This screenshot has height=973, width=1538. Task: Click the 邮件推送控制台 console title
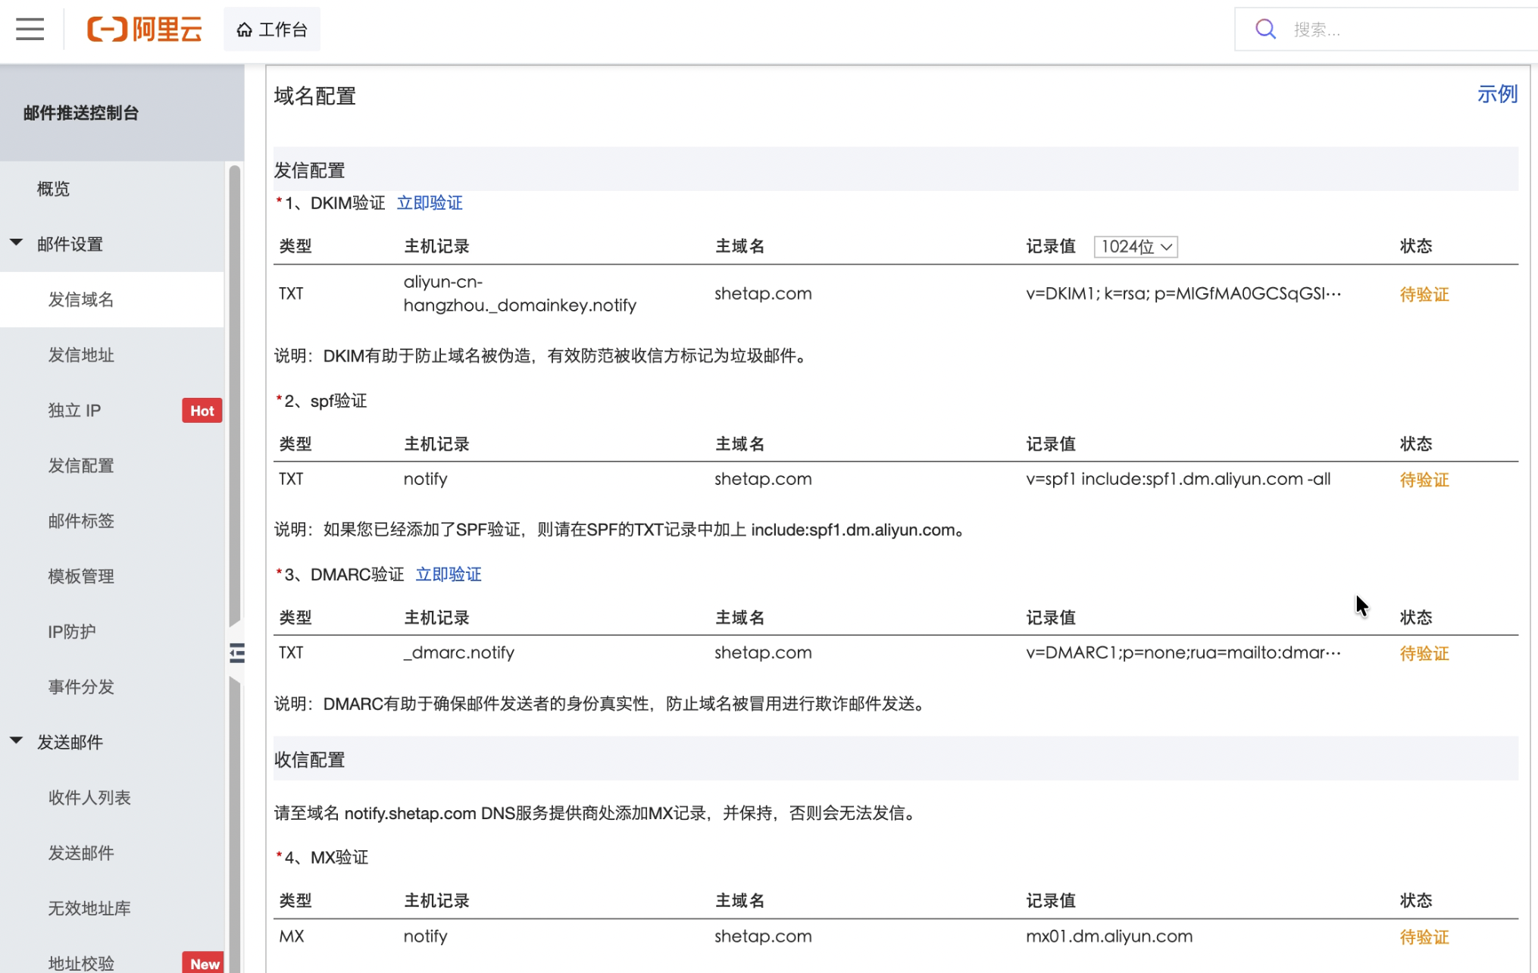(81, 113)
